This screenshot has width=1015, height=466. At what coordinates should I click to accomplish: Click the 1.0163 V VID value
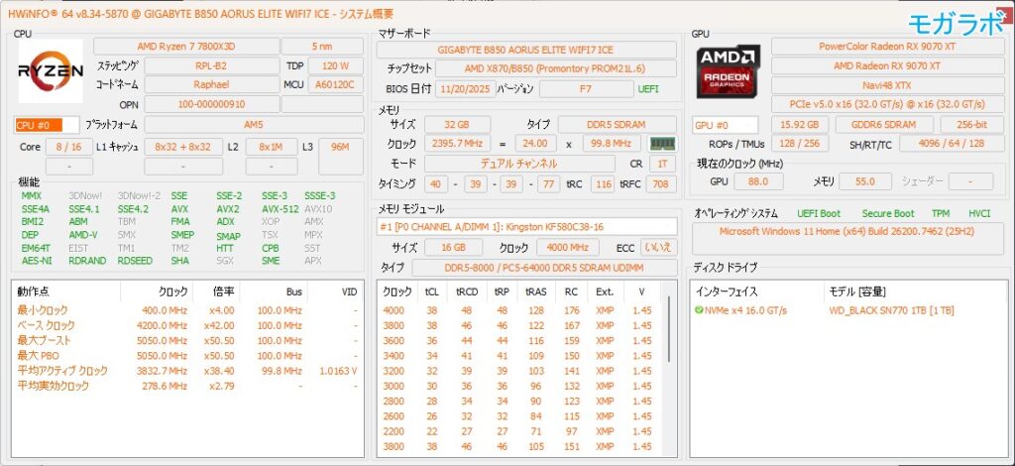coord(339,371)
